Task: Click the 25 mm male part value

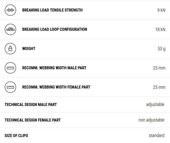Action: 159,68
